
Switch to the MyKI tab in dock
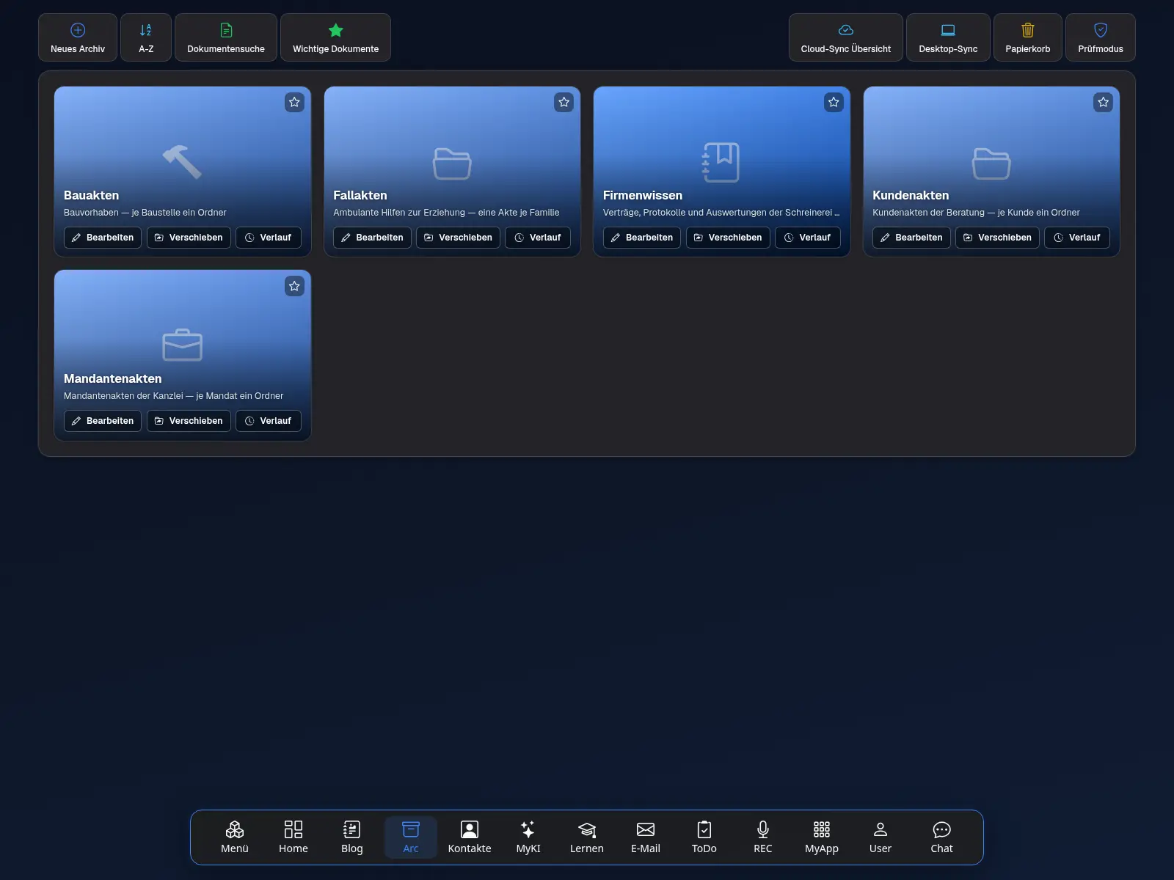point(528,837)
